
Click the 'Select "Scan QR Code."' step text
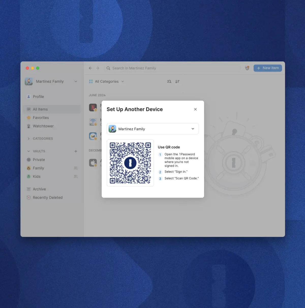pos(181,178)
